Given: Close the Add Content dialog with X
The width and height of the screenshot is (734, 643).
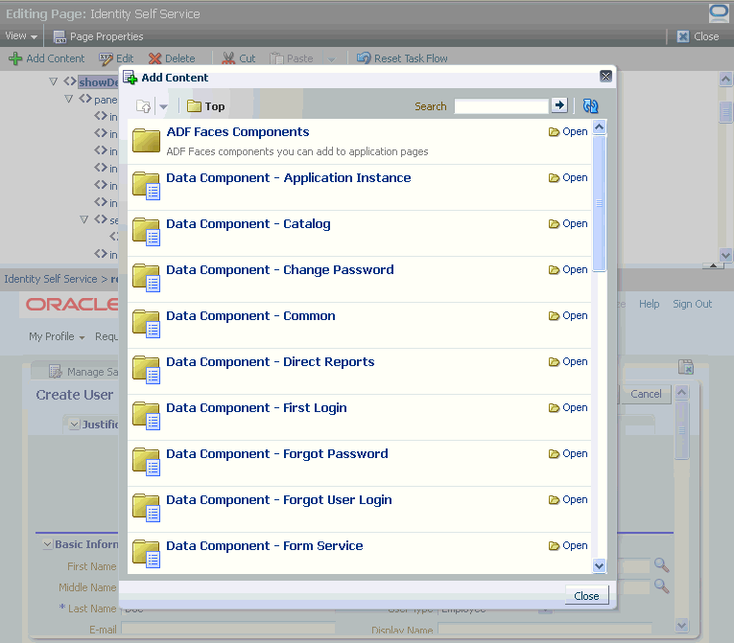Looking at the screenshot, I should [x=605, y=77].
